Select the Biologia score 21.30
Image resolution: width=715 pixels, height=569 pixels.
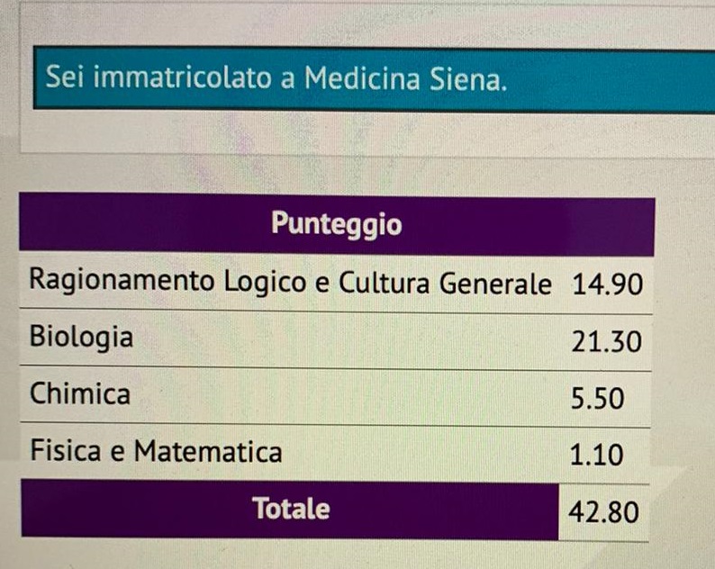coord(606,342)
